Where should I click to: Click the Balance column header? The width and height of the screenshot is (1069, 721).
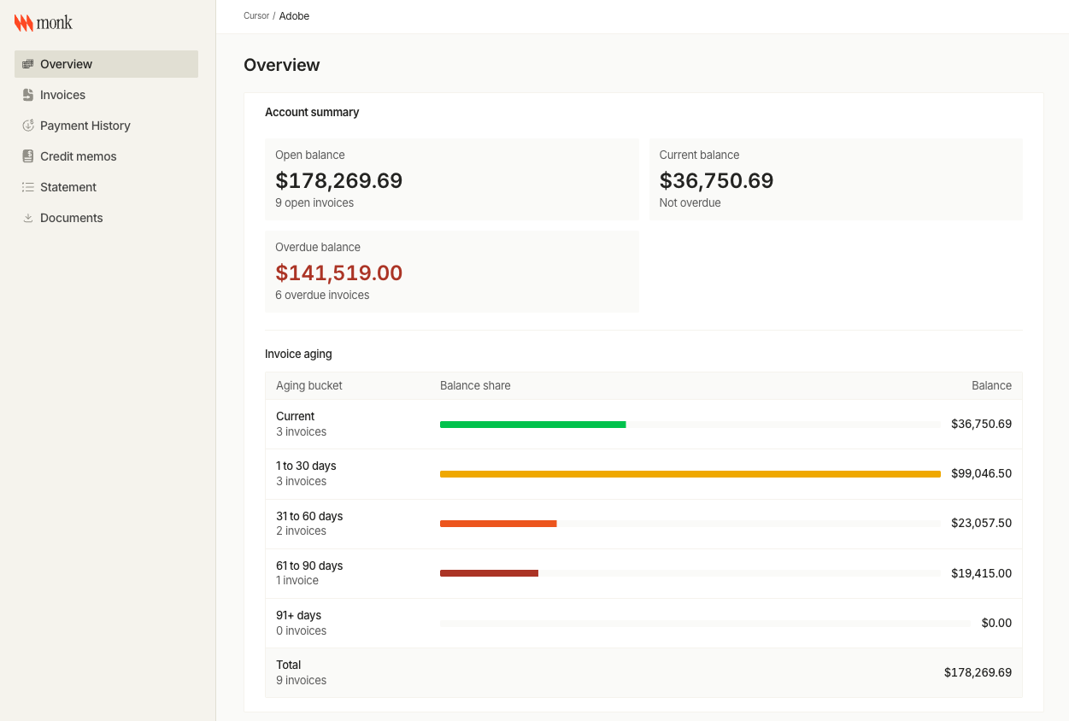pyautogui.click(x=991, y=386)
